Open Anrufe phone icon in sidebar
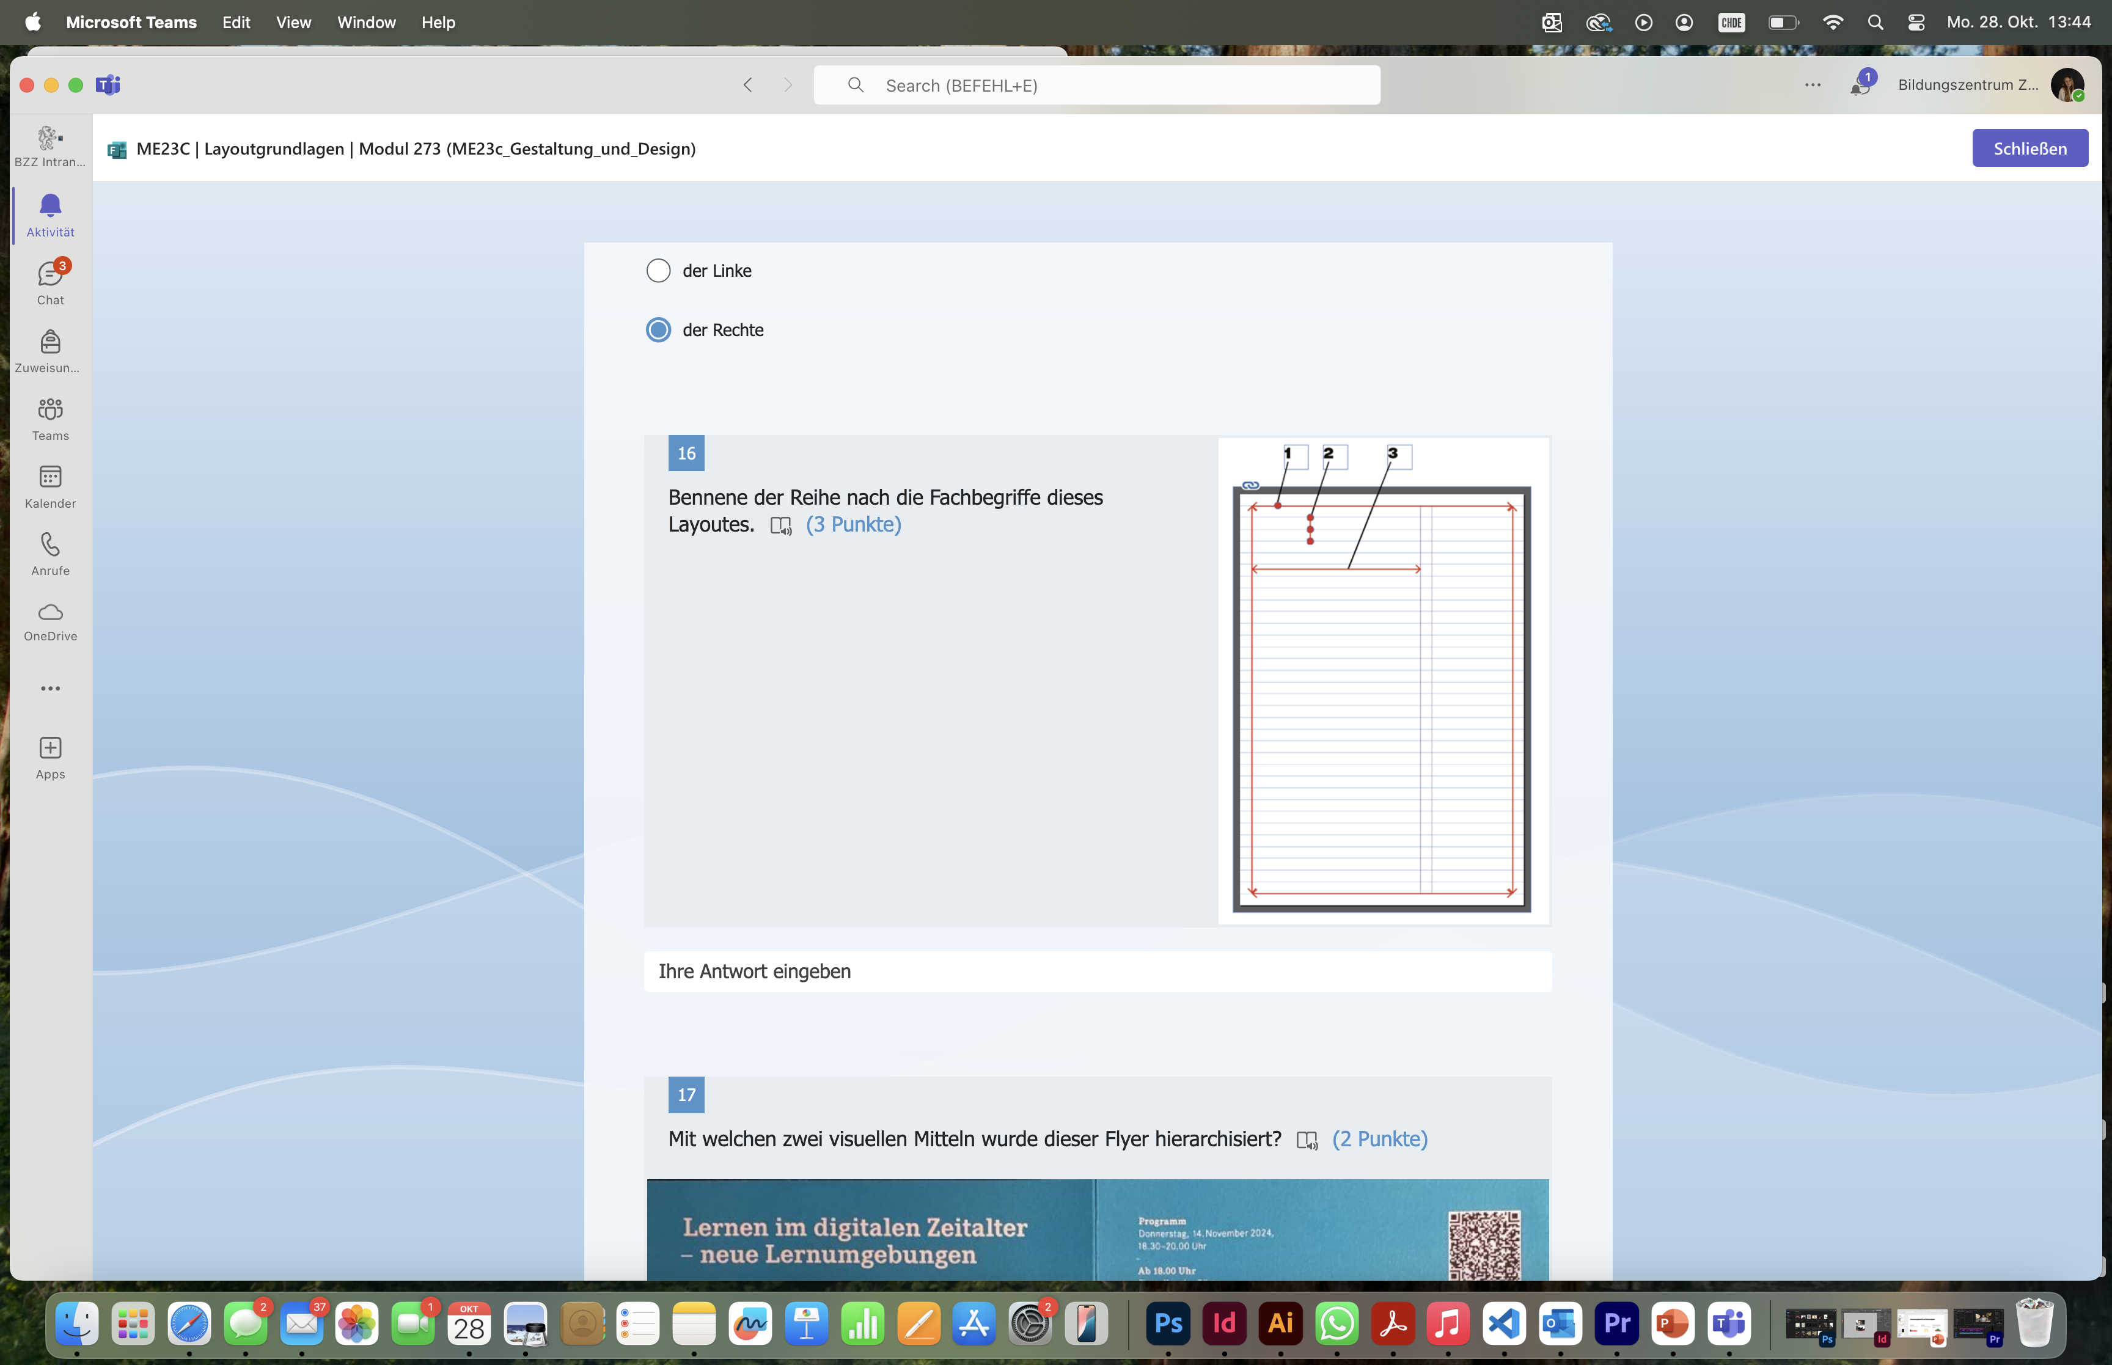The image size is (2112, 1365). (51, 554)
